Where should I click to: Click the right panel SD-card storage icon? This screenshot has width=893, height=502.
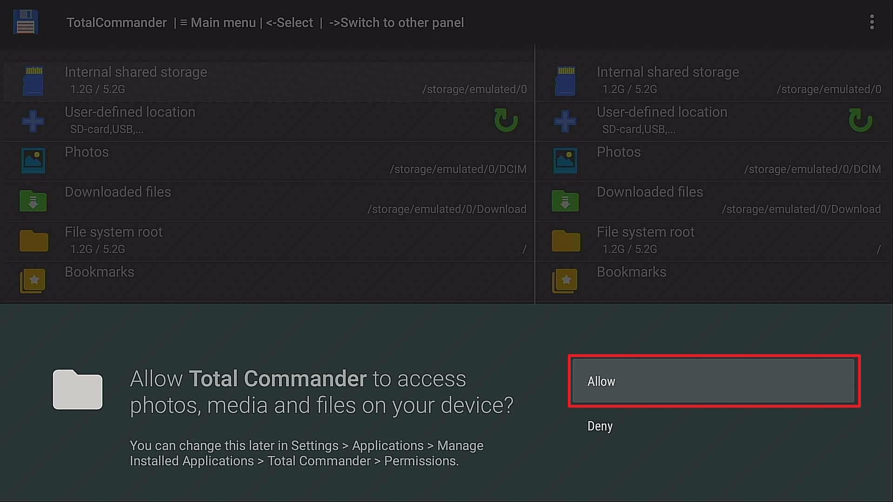(x=565, y=81)
